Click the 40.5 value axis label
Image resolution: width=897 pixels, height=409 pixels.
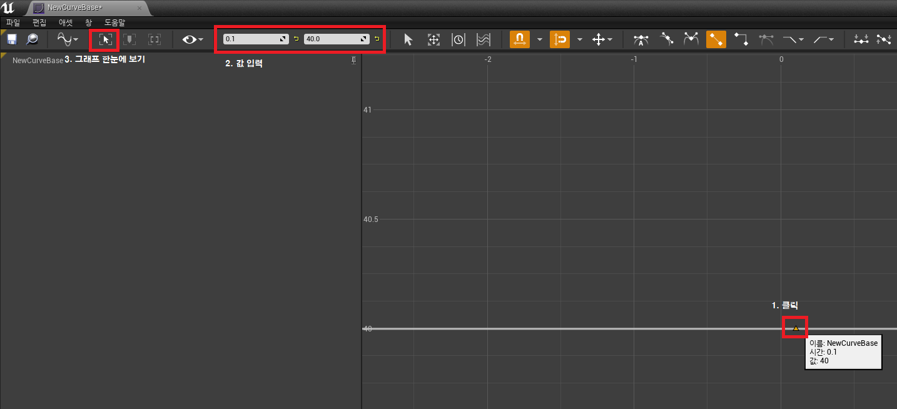pyautogui.click(x=371, y=220)
